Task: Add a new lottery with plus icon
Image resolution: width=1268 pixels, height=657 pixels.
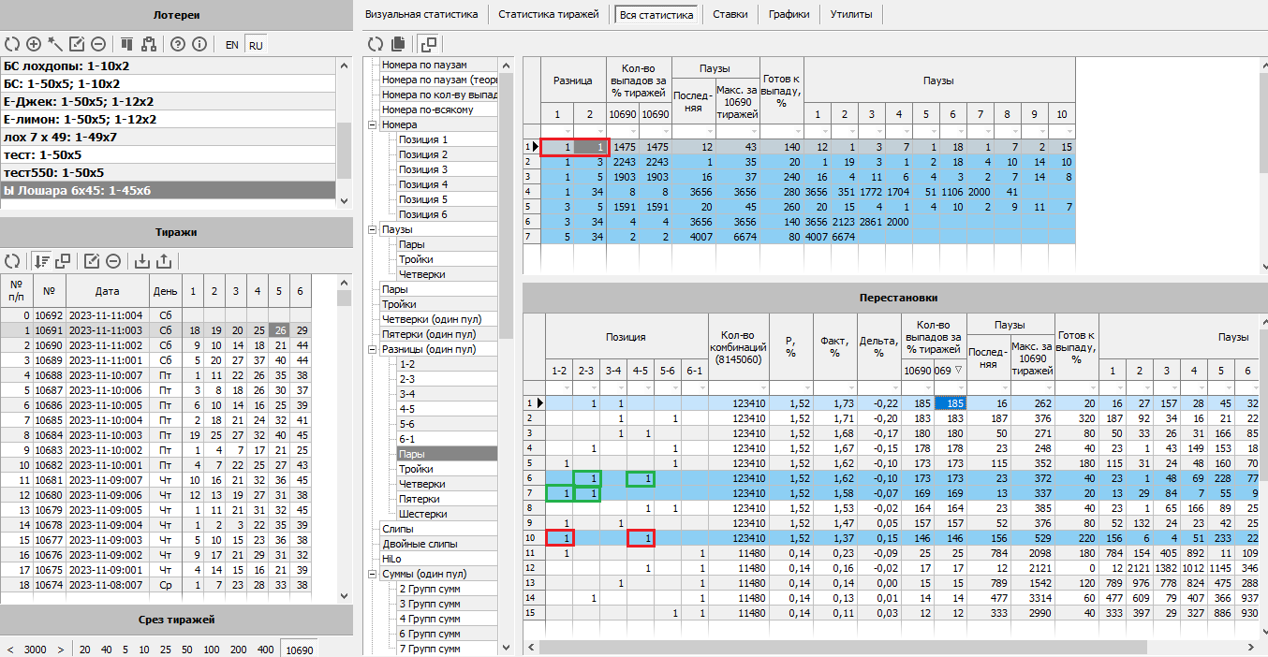Action: coord(34,44)
